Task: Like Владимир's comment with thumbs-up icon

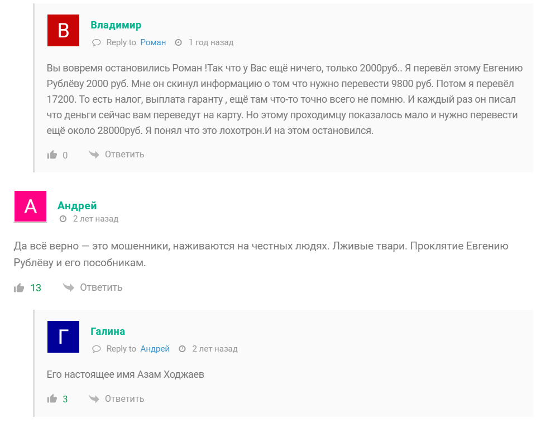Action: click(52, 155)
